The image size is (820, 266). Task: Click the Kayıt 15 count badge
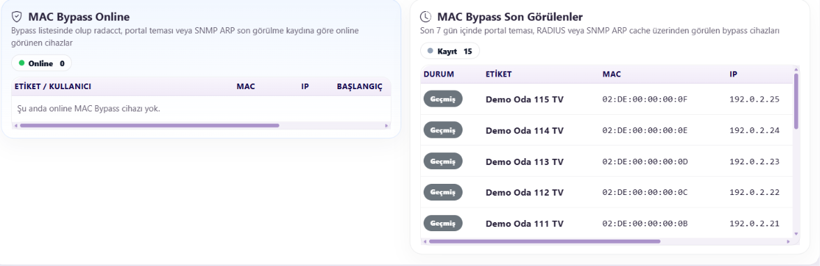(x=450, y=52)
